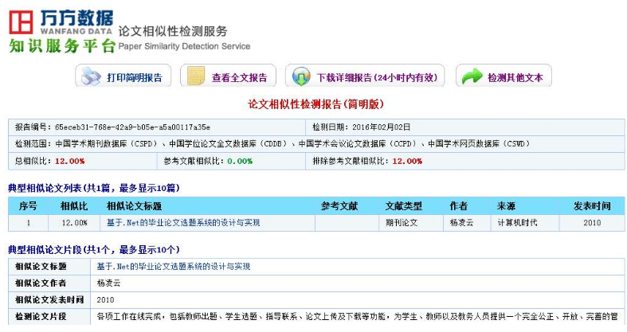Viewport: 627px width, 332px height.
Task: Click the printer icon for brief report
Action: [91, 76]
